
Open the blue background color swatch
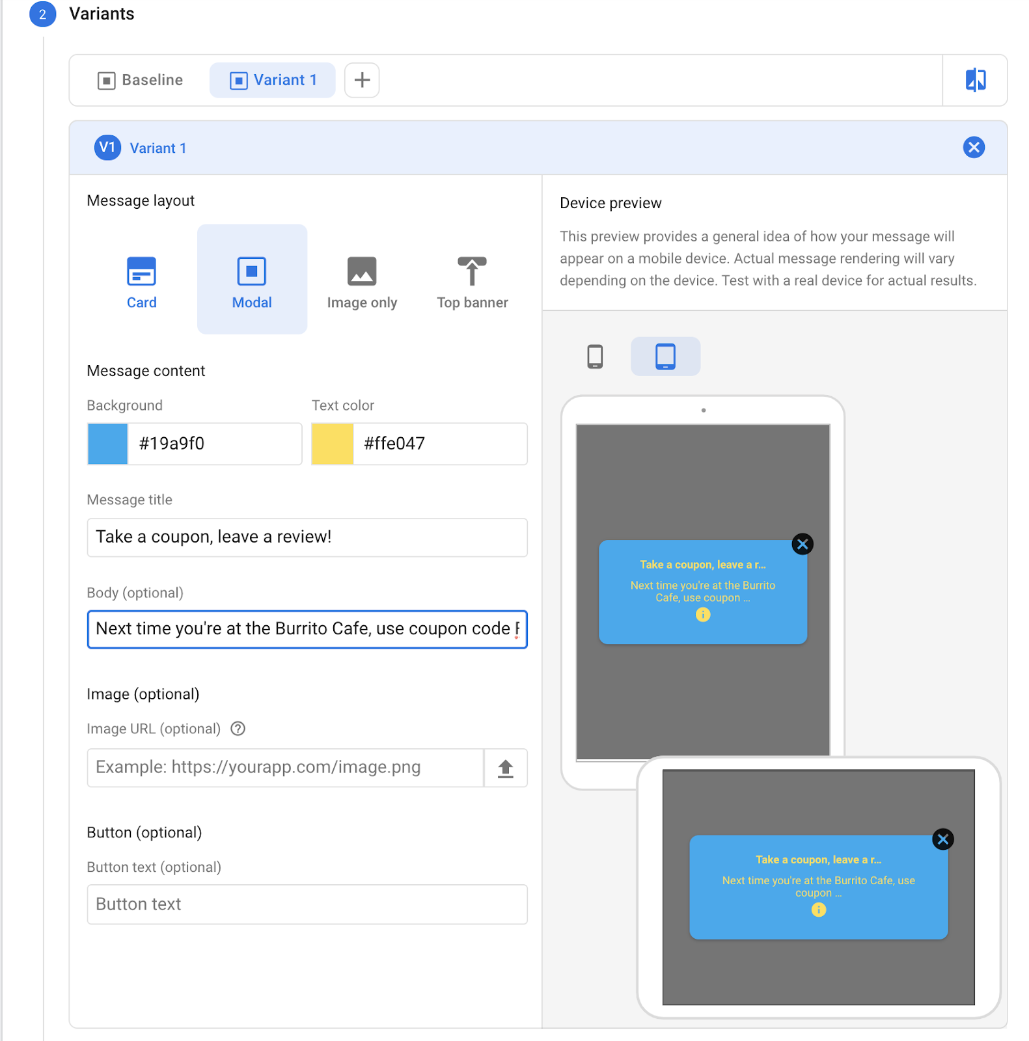108,444
